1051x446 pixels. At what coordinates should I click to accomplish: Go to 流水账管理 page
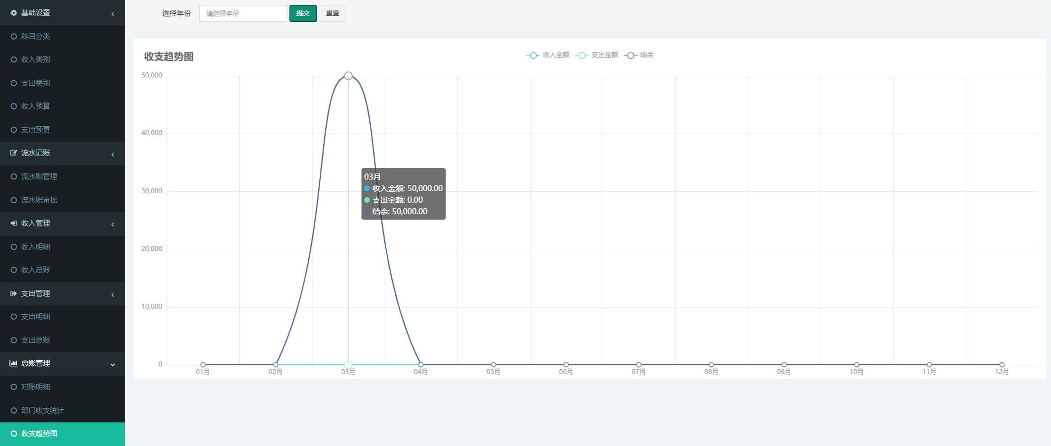[x=63, y=176]
